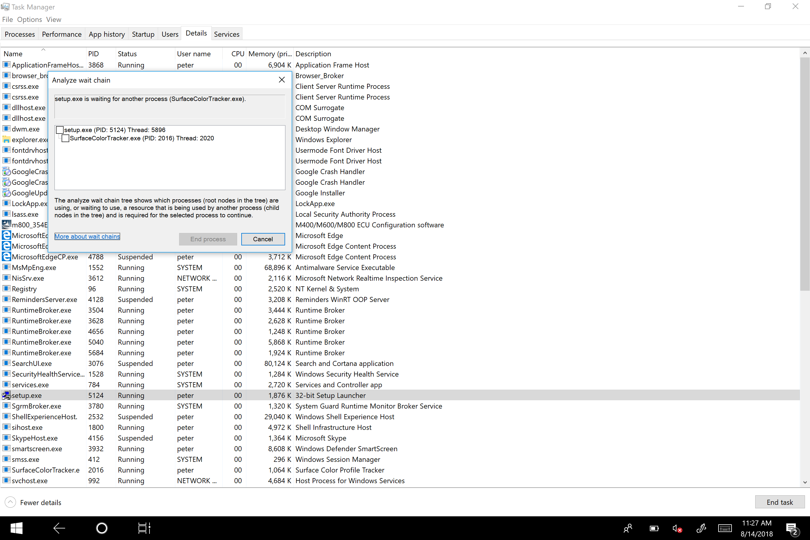Collapse Task Manager to fewer details
Viewport: 810px width, 540px height.
coord(33,502)
